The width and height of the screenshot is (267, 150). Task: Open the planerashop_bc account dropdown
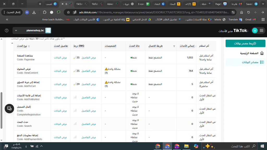32,30
